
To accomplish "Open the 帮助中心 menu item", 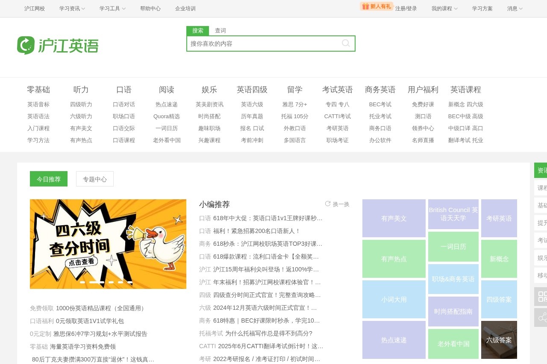I will point(150,9).
